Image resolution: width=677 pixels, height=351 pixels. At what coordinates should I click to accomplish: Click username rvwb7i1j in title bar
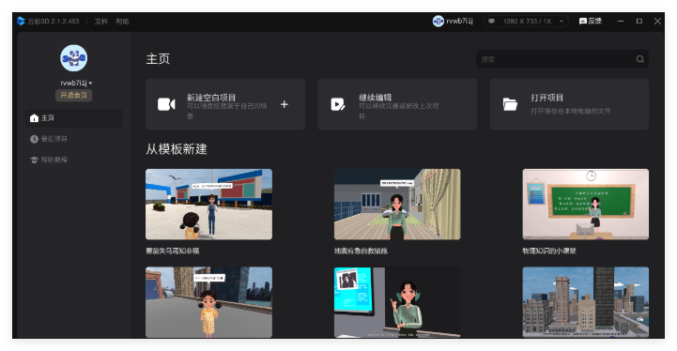click(460, 21)
